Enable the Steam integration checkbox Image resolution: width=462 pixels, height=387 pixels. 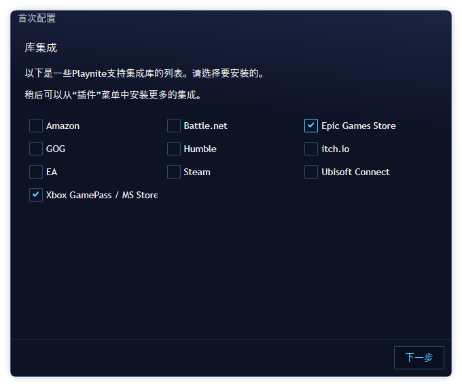click(173, 172)
